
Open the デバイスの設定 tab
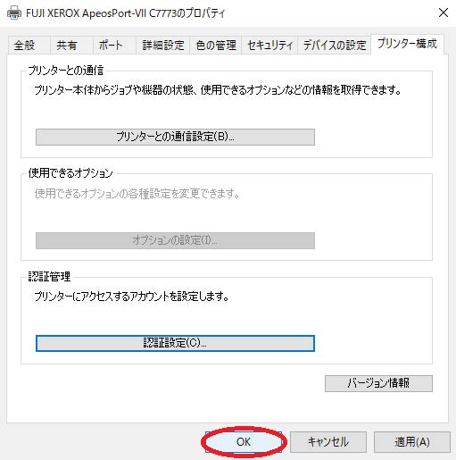(x=335, y=46)
